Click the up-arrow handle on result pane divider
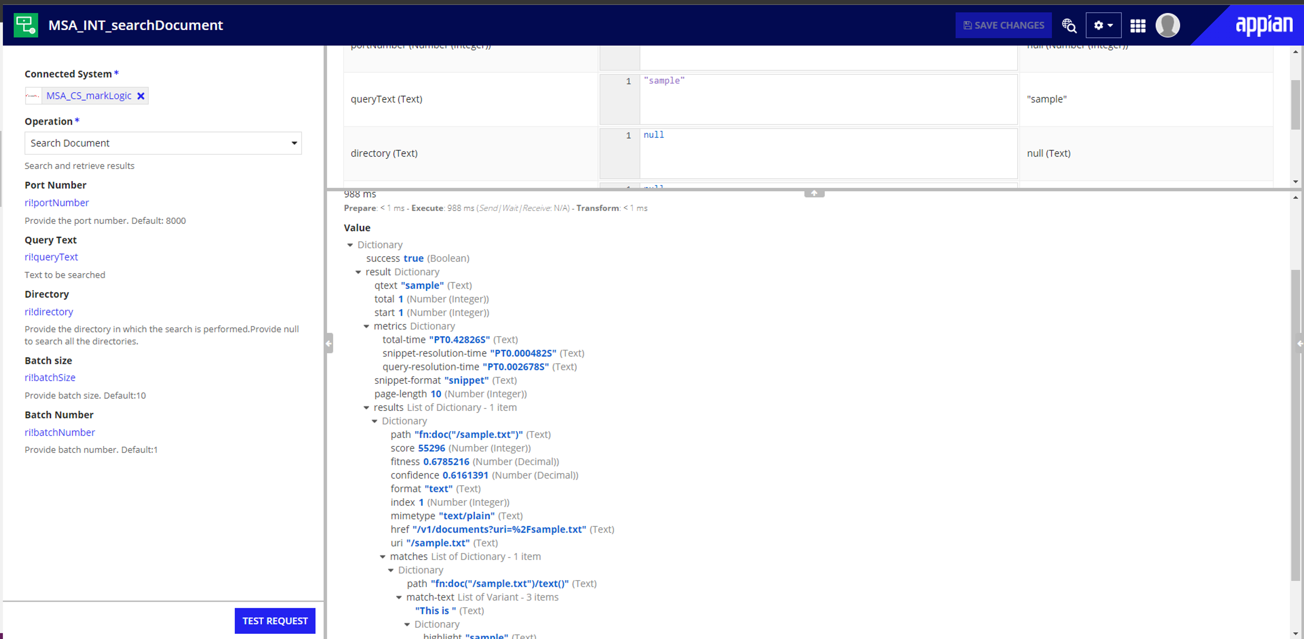The image size is (1304, 639). (x=814, y=193)
